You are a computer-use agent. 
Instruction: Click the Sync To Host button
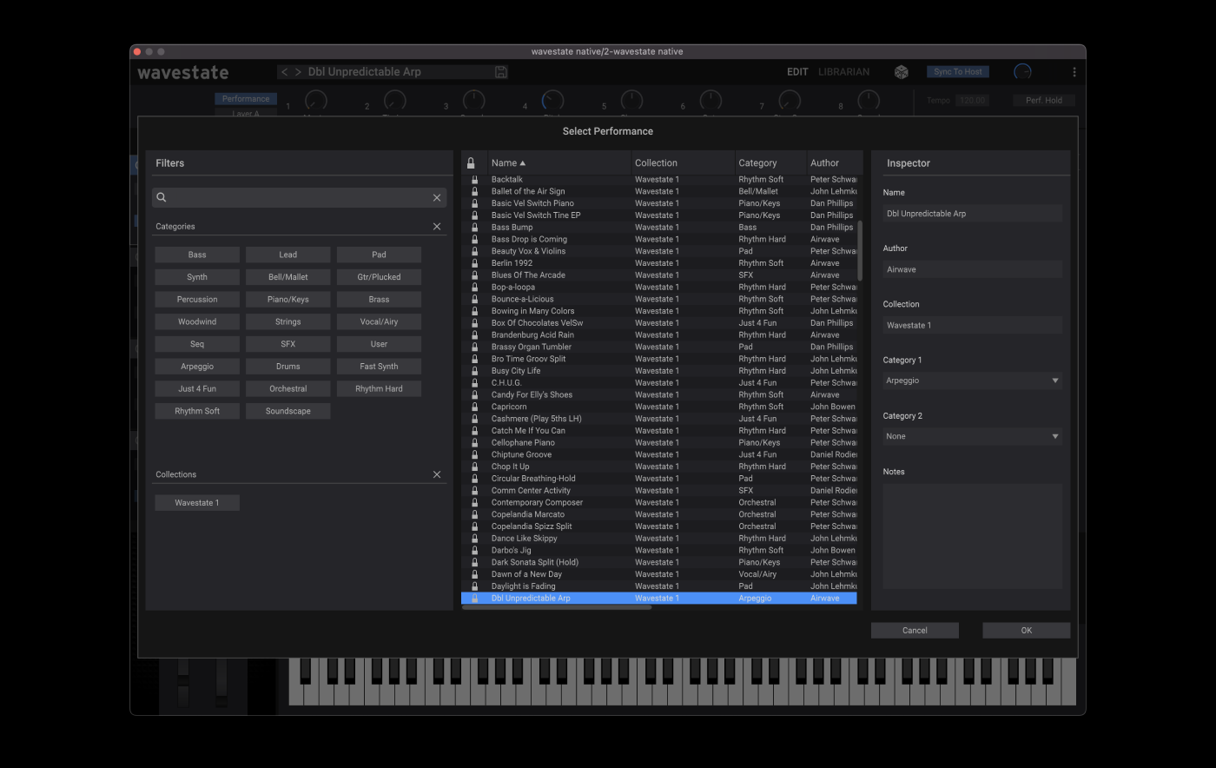[x=958, y=72]
